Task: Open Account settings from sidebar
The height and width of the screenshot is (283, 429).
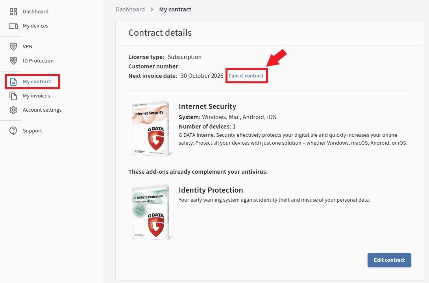Action: click(42, 110)
